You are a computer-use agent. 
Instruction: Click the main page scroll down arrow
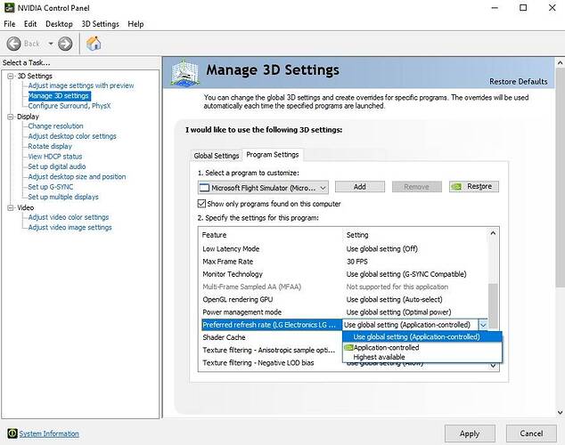click(560, 412)
